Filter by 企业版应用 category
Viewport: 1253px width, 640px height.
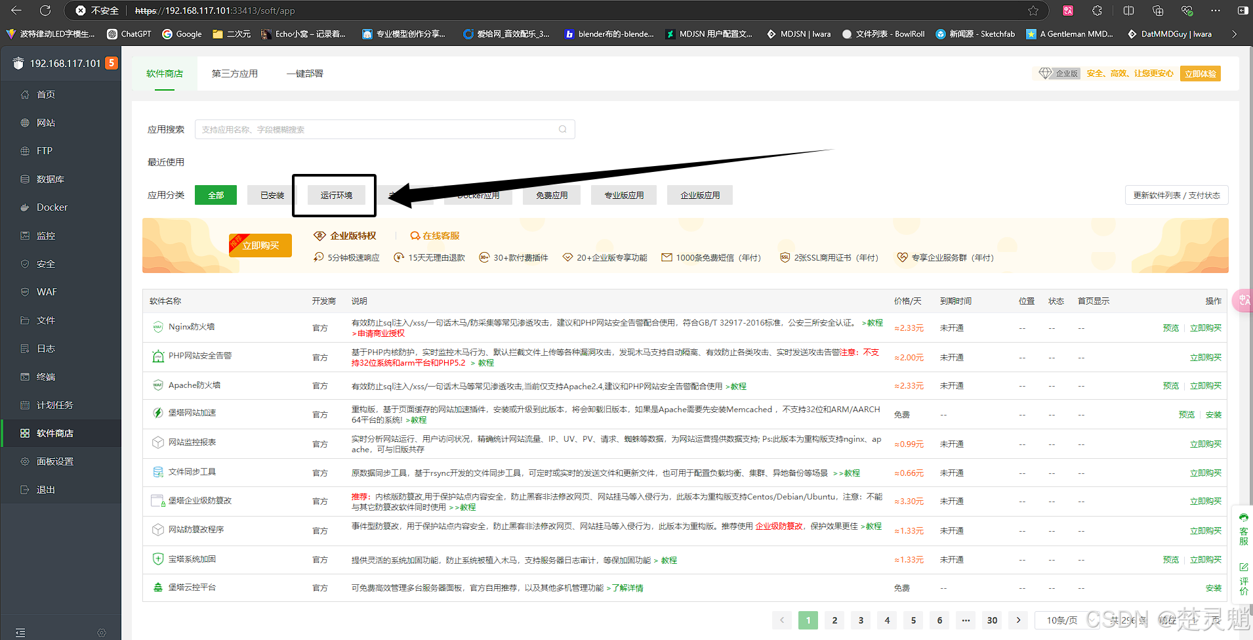coord(700,195)
